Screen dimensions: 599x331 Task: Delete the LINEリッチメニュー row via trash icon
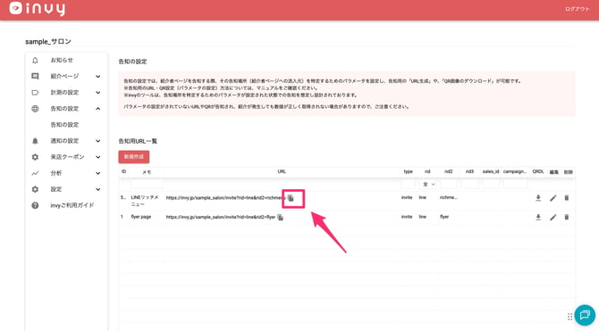click(x=567, y=198)
